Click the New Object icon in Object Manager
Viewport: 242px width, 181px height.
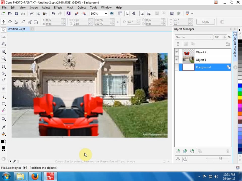[x=178, y=151]
